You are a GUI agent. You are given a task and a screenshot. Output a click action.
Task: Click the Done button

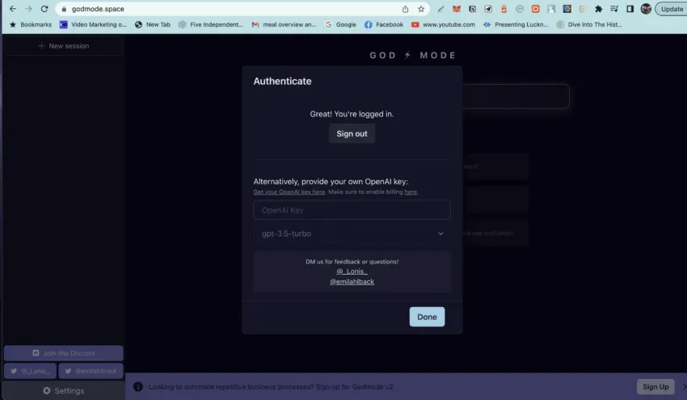(427, 317)
